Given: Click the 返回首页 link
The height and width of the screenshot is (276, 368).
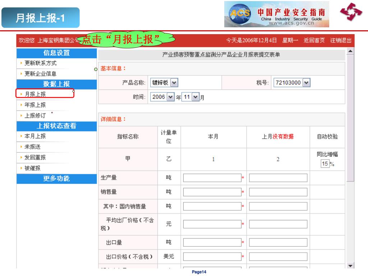Looking at the screenshot, I should [314, 40].
